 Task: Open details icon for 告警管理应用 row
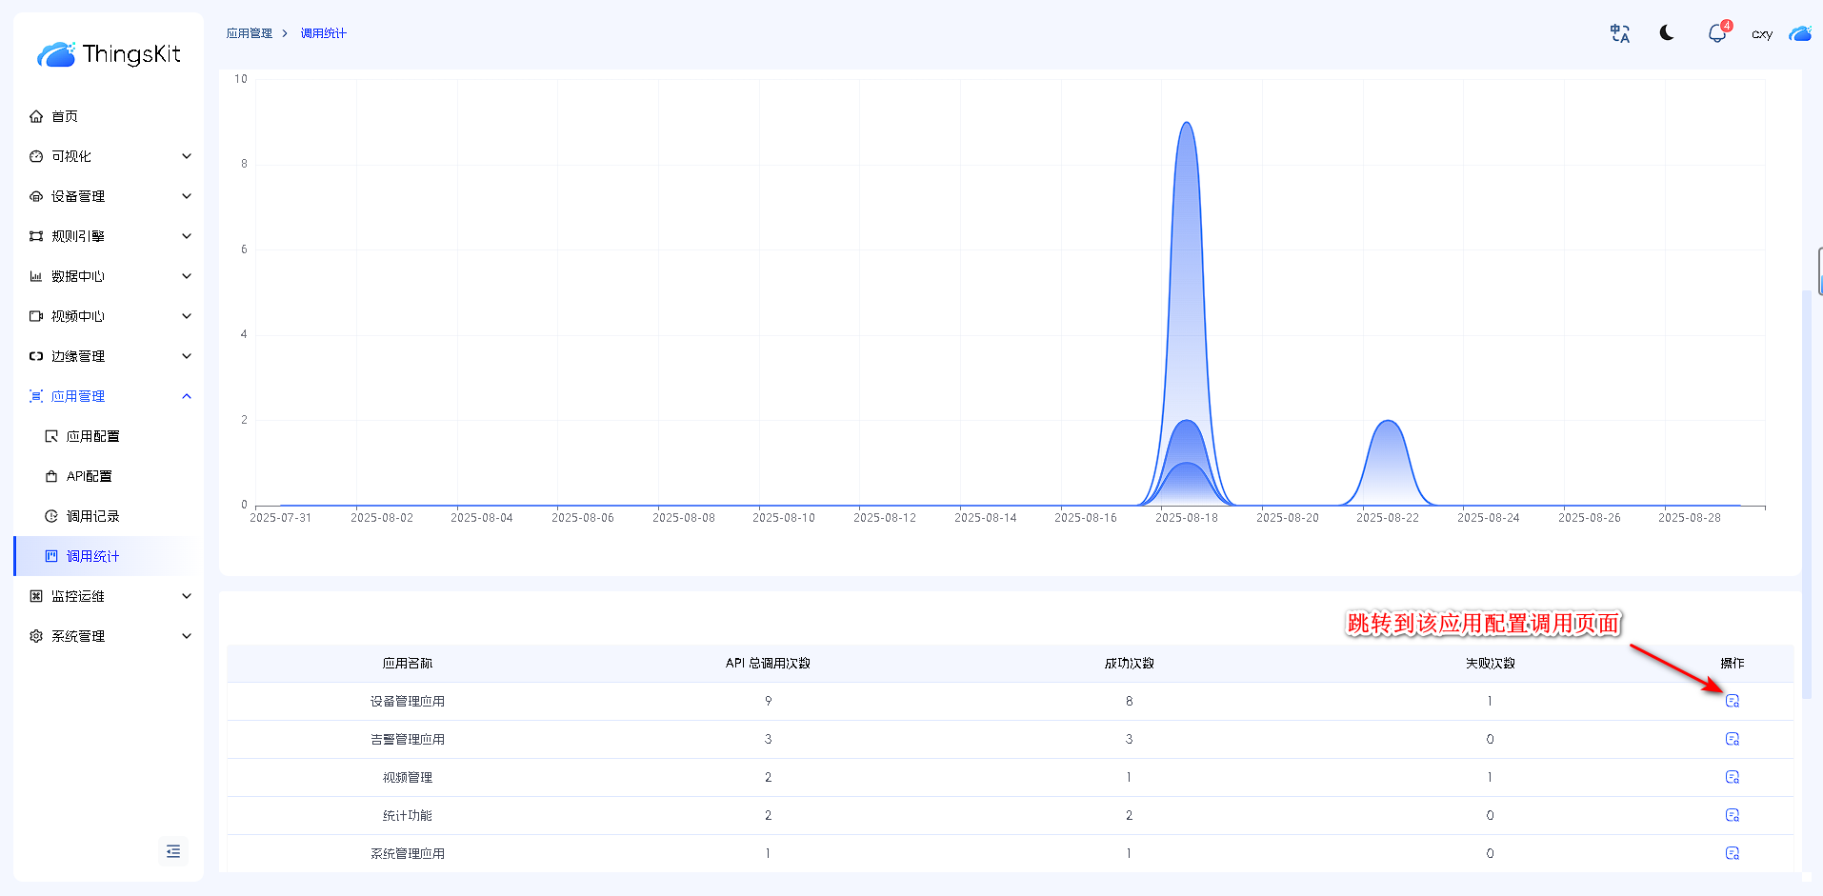pyautogui.click(x=1732, y=739)
